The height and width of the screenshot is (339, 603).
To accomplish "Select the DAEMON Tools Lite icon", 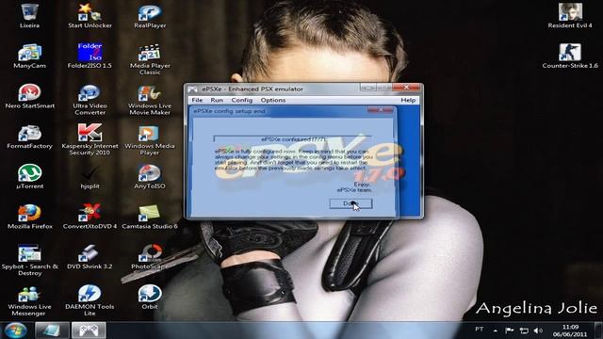I will click(x=90, y=300).
